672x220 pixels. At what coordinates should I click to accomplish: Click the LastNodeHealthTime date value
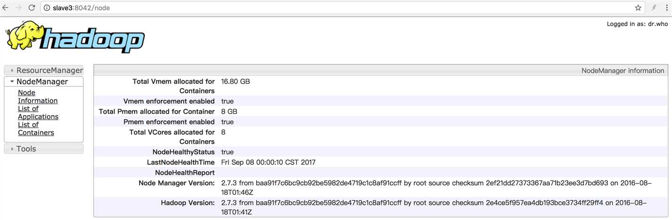click(x=268, y=162)
